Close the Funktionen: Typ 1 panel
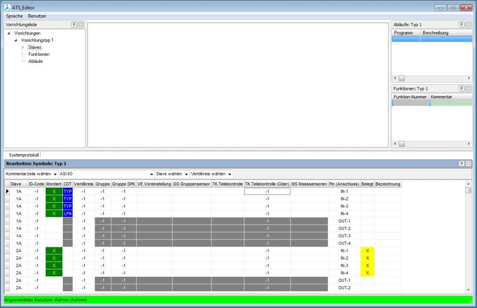Image resolution: width=477 pixels, height=308 pixels. (x=468, y=89)
